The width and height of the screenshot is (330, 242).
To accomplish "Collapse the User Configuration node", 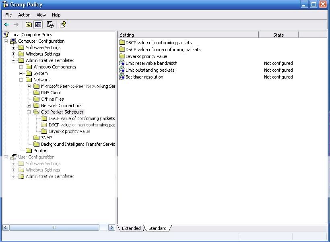I will 6,157.
